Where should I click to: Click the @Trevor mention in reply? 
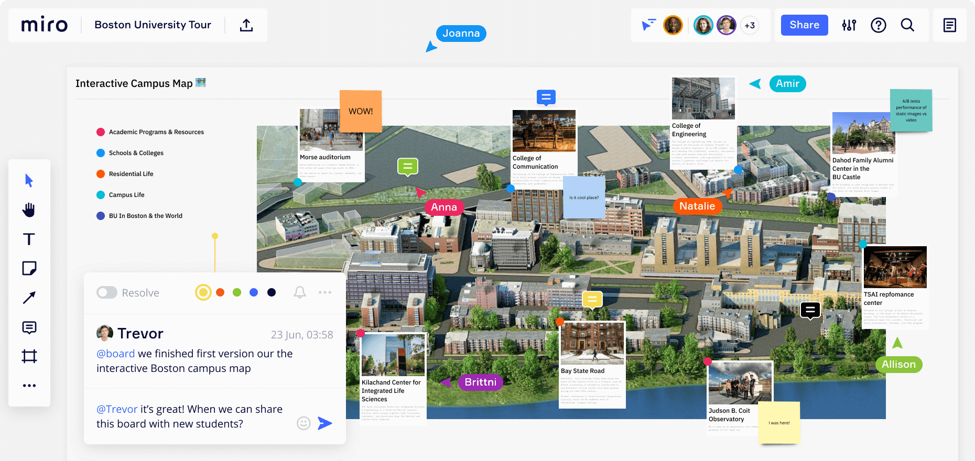(117, 409)
